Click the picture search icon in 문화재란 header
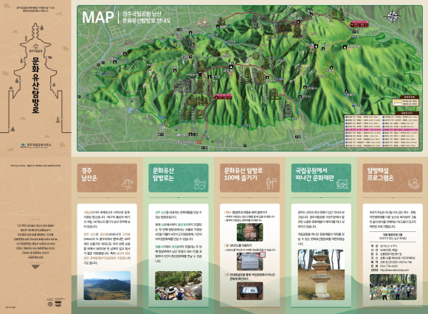The height and width of the screenshot is (314, 428). (x=342, y=184)
